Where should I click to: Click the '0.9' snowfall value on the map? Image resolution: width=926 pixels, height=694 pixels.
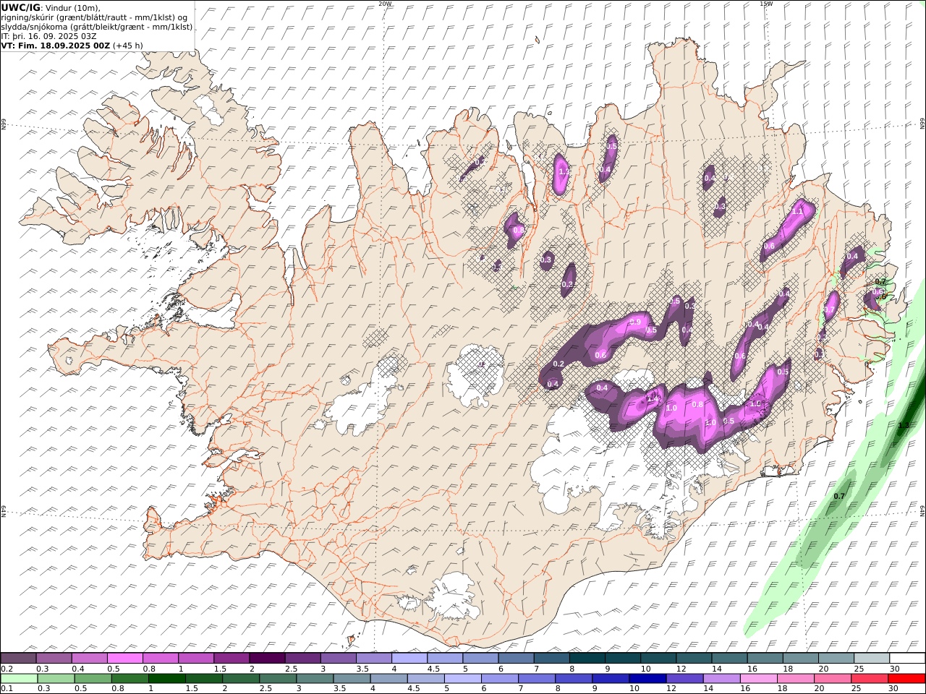click(636, 322)
